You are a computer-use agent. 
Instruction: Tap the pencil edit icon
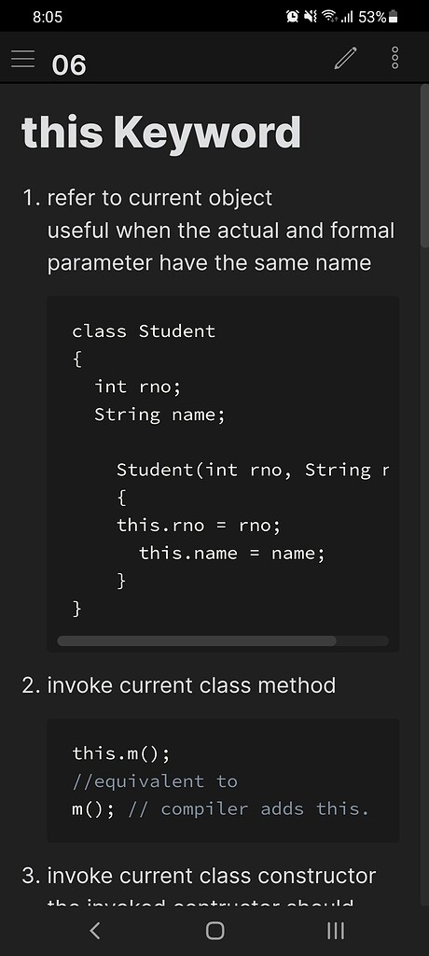point(345,58)
